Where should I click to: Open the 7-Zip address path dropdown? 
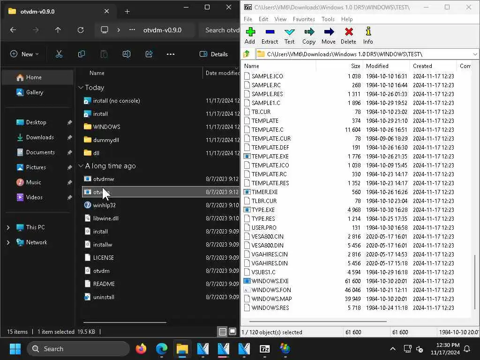475,54
